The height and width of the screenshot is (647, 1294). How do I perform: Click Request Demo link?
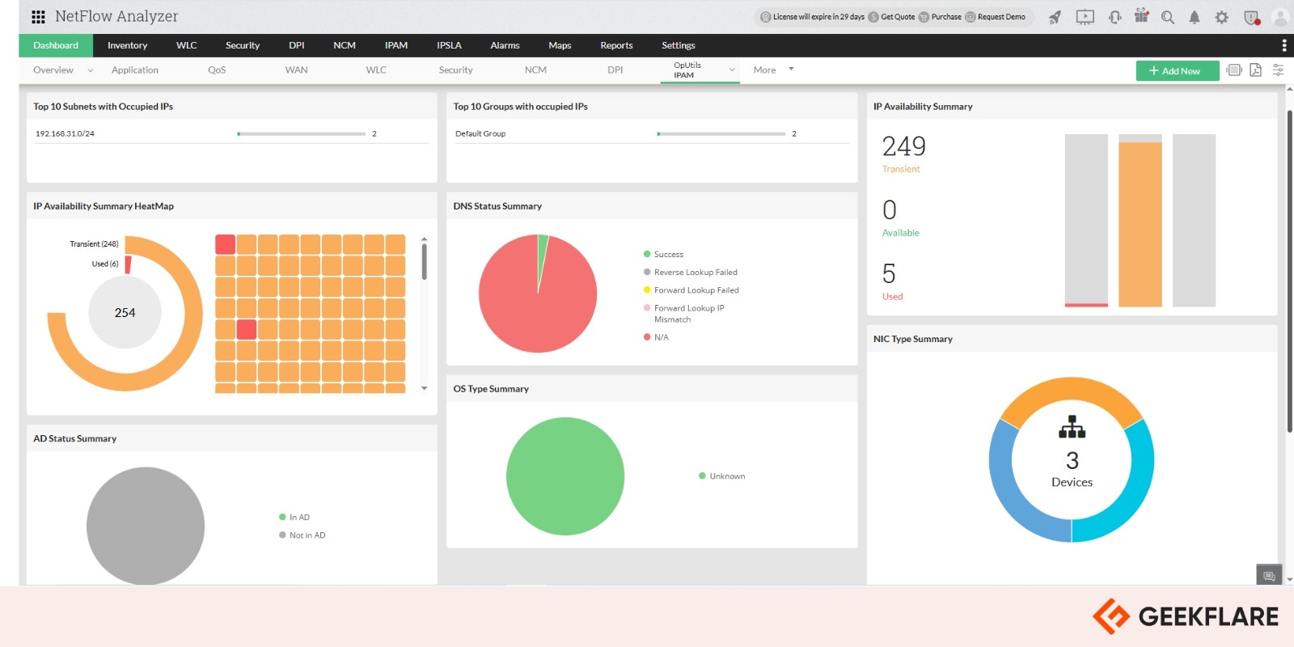coord(1001,17)
